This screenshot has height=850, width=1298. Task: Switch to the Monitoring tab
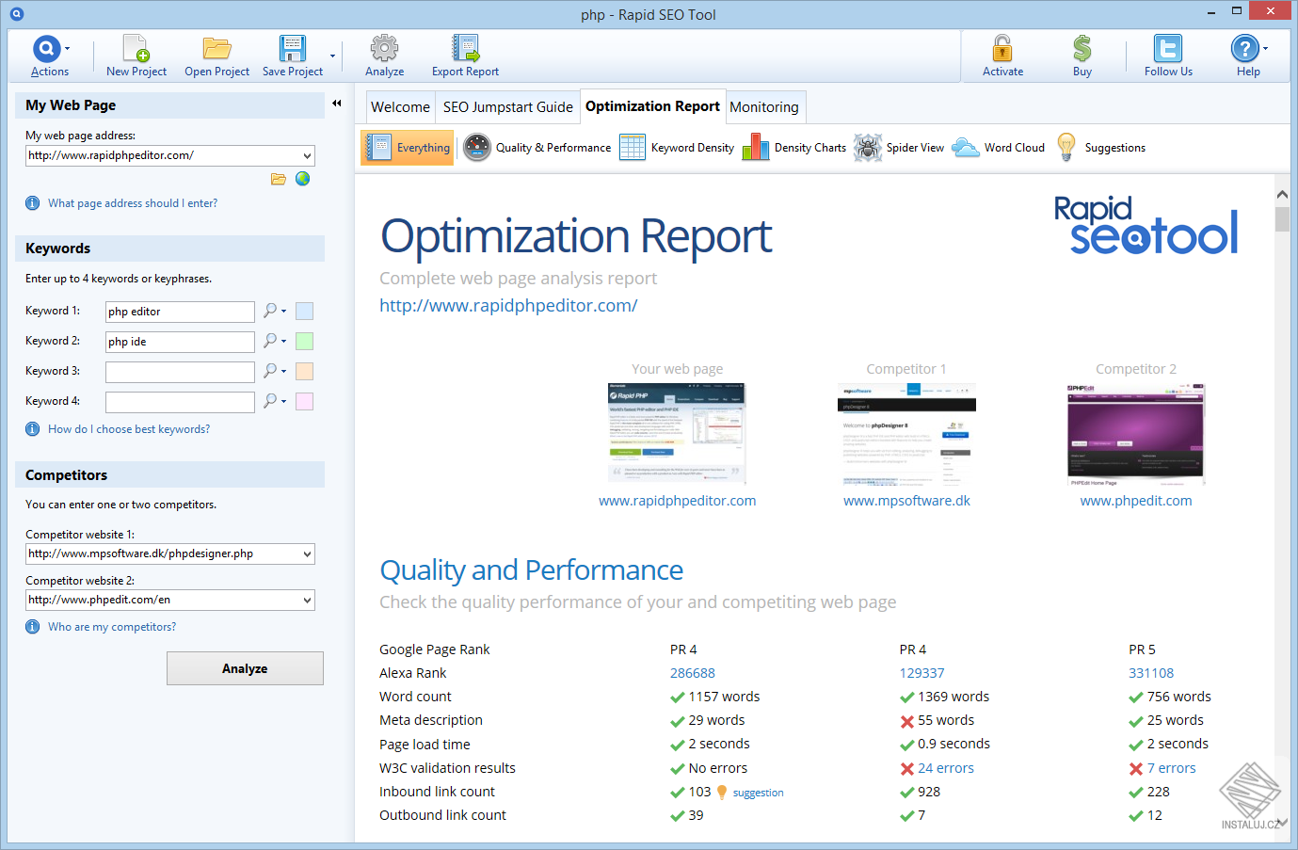[764, 106]
